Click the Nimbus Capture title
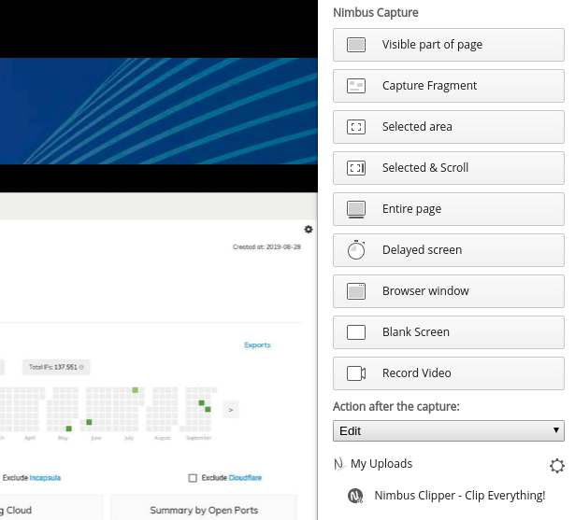The width and height of the screenshot is (575, 520). point(376,12)
